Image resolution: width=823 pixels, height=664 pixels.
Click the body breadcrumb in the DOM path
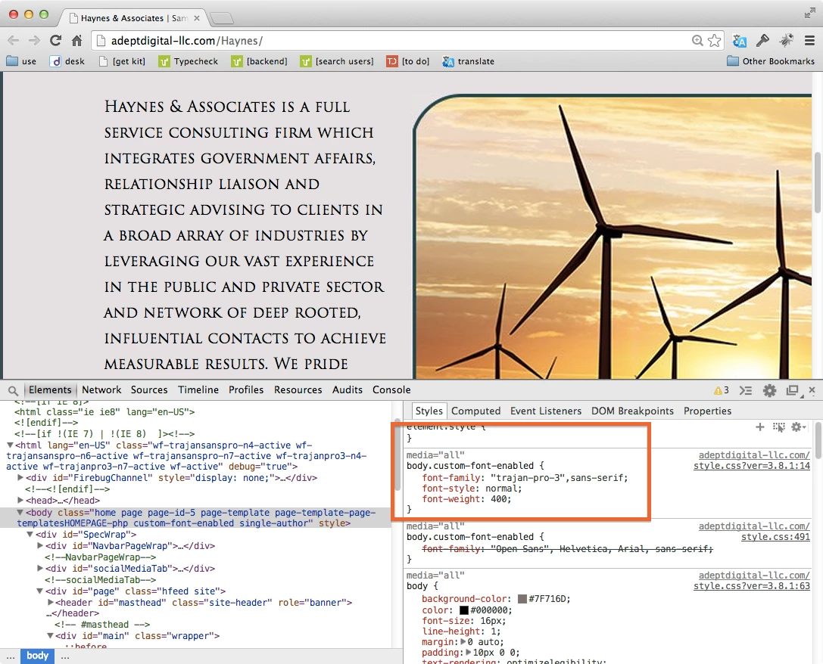37,656
